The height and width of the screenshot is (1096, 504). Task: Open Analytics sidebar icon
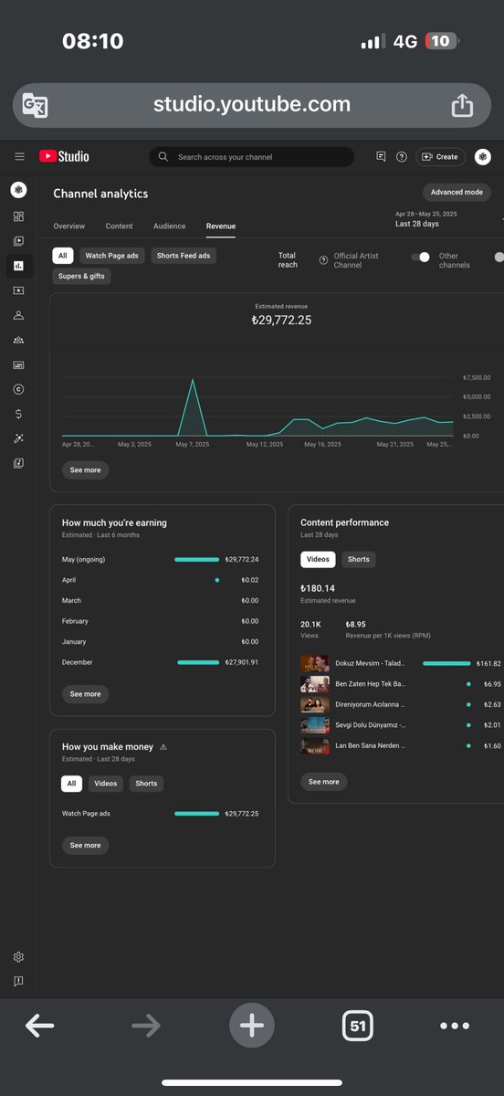[x=18, y=266]
